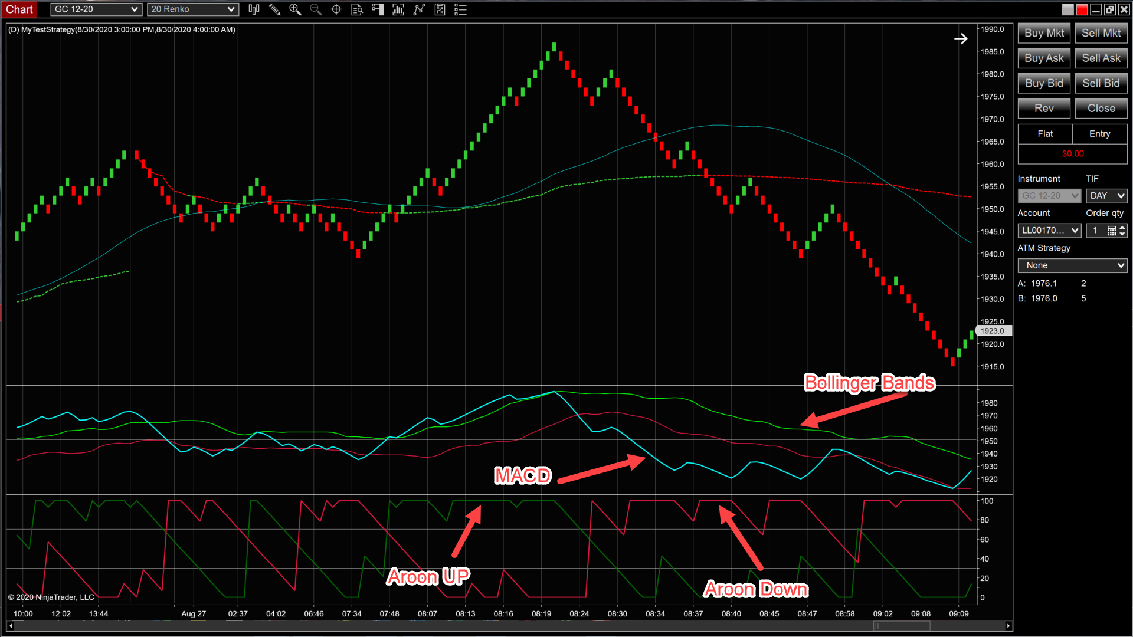The width and height of the screenshot is (1133, 637).
Task: Open the Properties list icon
Action: tap(460, 9)
